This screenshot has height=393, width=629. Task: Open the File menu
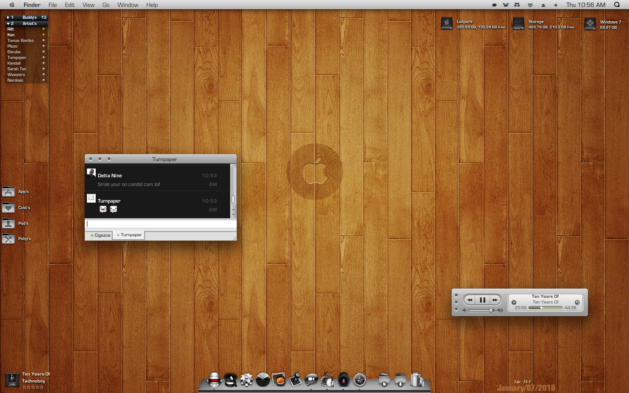coord(53,5)
